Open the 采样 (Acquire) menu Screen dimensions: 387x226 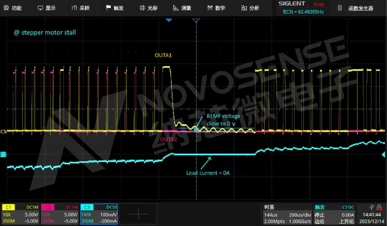(x=81, y=8)
